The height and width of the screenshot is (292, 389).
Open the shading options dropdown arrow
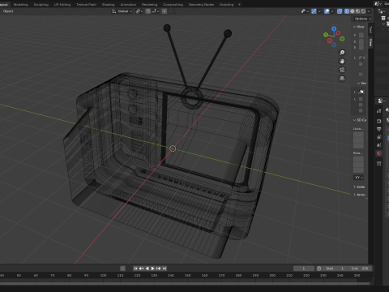click(x=369, y=11)
